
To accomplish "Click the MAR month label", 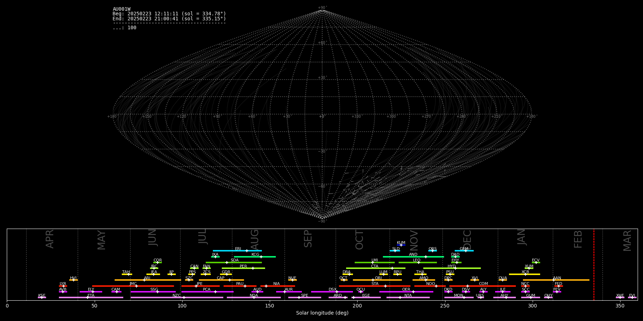I will pos(627,241).
